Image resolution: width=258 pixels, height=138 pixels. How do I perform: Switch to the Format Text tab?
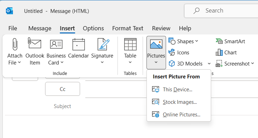(x=128, y=28)
